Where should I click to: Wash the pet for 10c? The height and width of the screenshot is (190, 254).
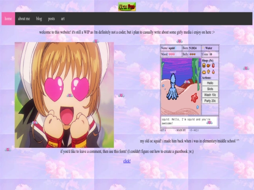click(x=210, y=95)
